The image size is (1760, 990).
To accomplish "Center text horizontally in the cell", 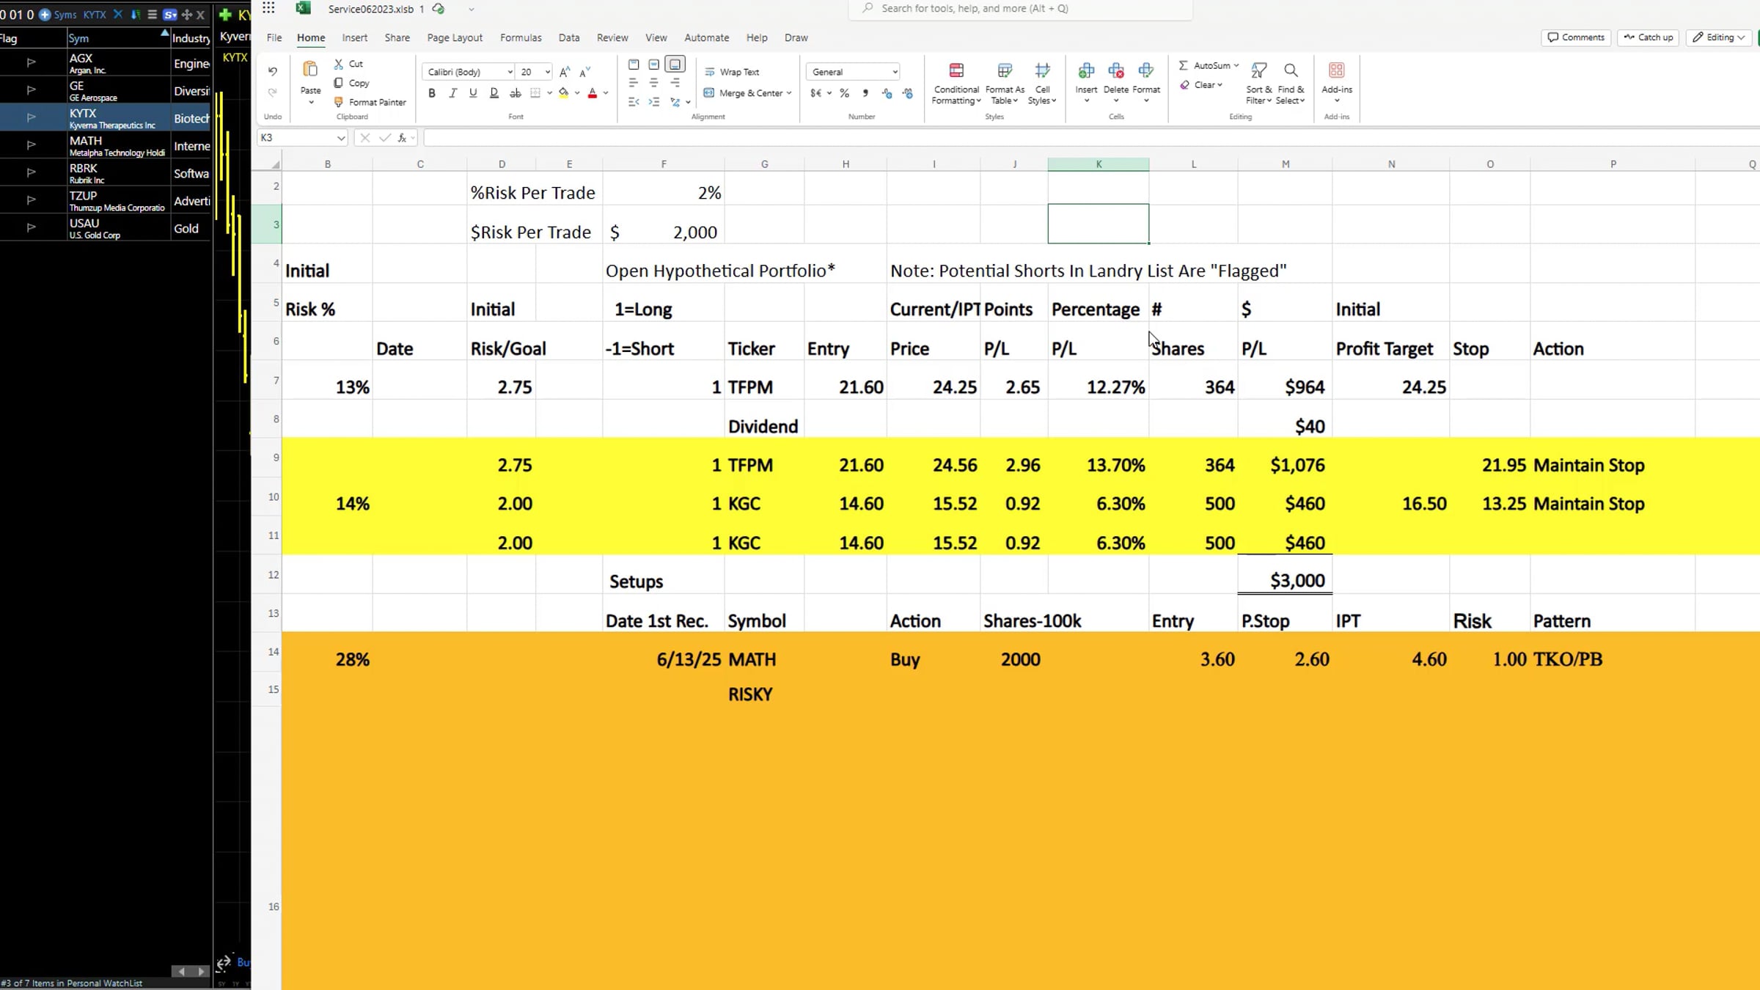I will pos(654,83).
